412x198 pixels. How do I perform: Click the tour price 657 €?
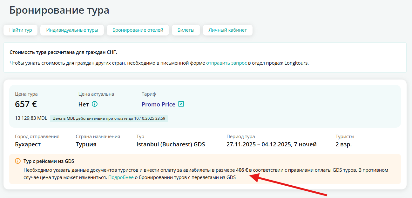[26, 104]
